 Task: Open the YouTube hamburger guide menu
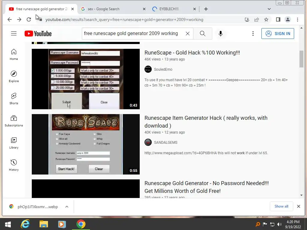(14, 34)
